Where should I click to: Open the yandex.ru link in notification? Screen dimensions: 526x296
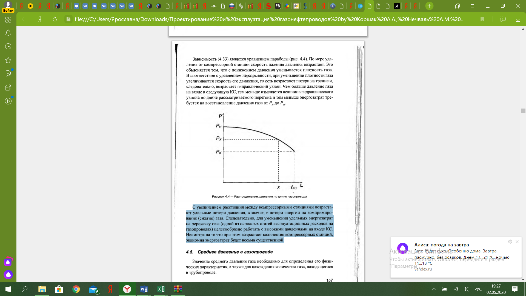pos(423,269)
